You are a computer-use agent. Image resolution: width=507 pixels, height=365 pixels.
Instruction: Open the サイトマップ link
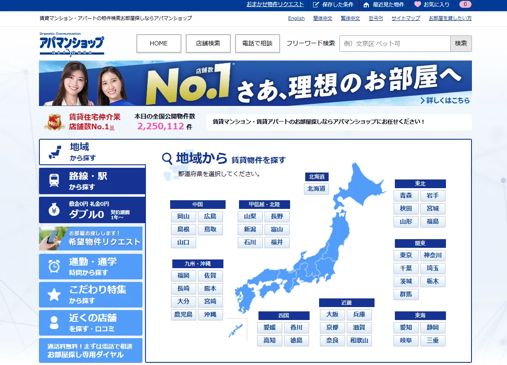406,19
